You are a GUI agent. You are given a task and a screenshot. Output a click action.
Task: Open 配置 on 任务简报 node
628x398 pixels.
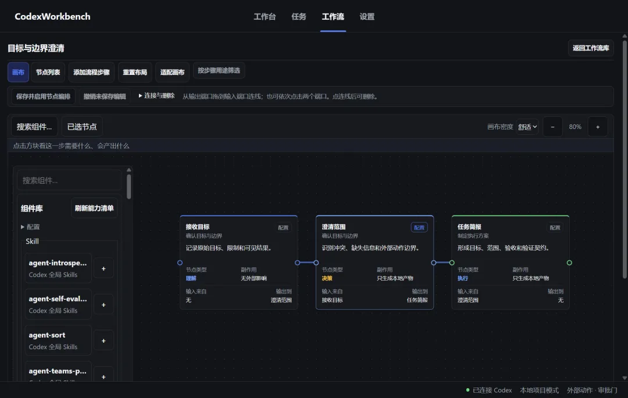[555, 228]
